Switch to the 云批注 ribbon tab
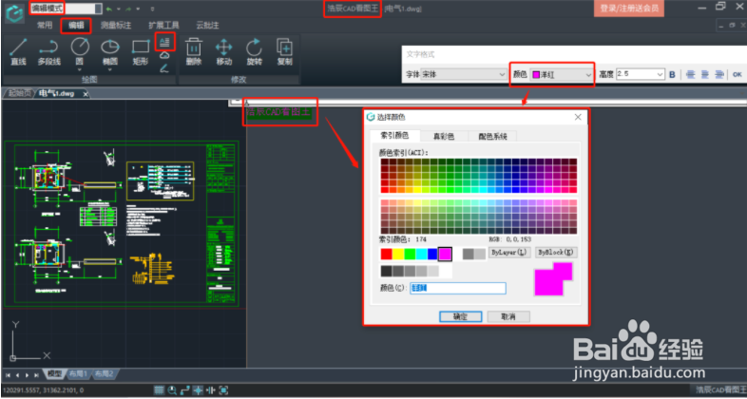This screenshot has height=399, width=747. coord(208,26)
